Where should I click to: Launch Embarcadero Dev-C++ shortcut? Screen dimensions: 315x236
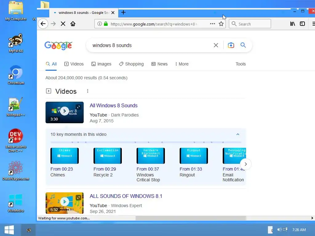tap(16, 140)
